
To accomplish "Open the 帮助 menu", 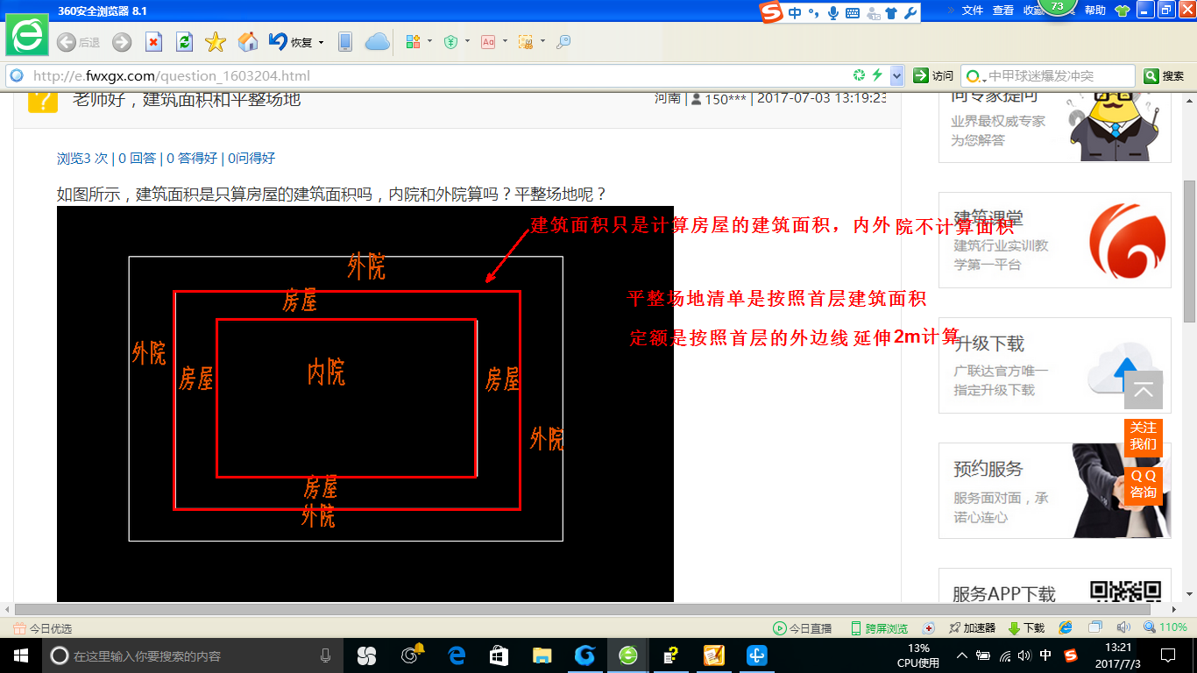I will [1095, 11].
